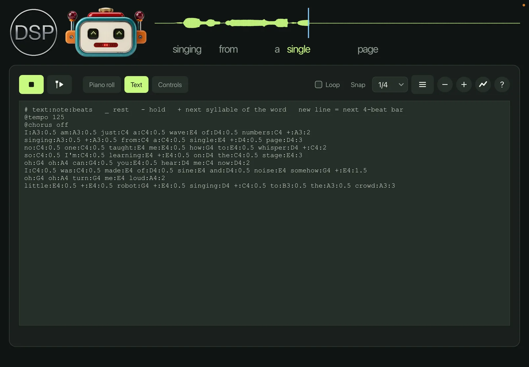
Task: Open the hamburger menu icon
Action: point(422,84)
